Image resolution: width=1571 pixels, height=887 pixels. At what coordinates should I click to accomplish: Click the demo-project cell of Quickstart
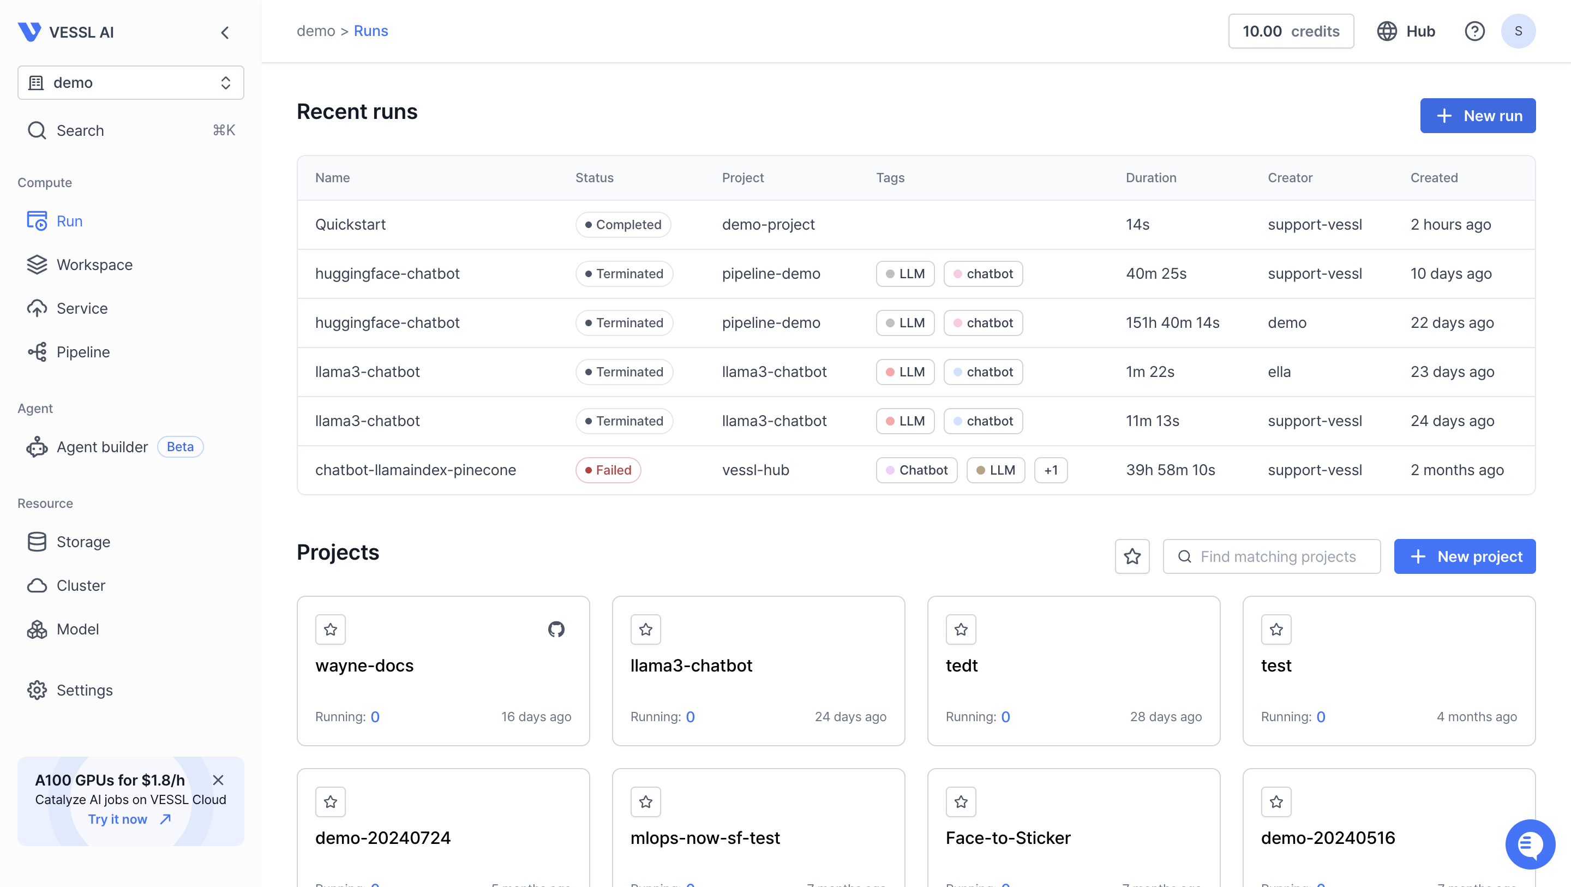pyautogui.click(x=768, y=225)
